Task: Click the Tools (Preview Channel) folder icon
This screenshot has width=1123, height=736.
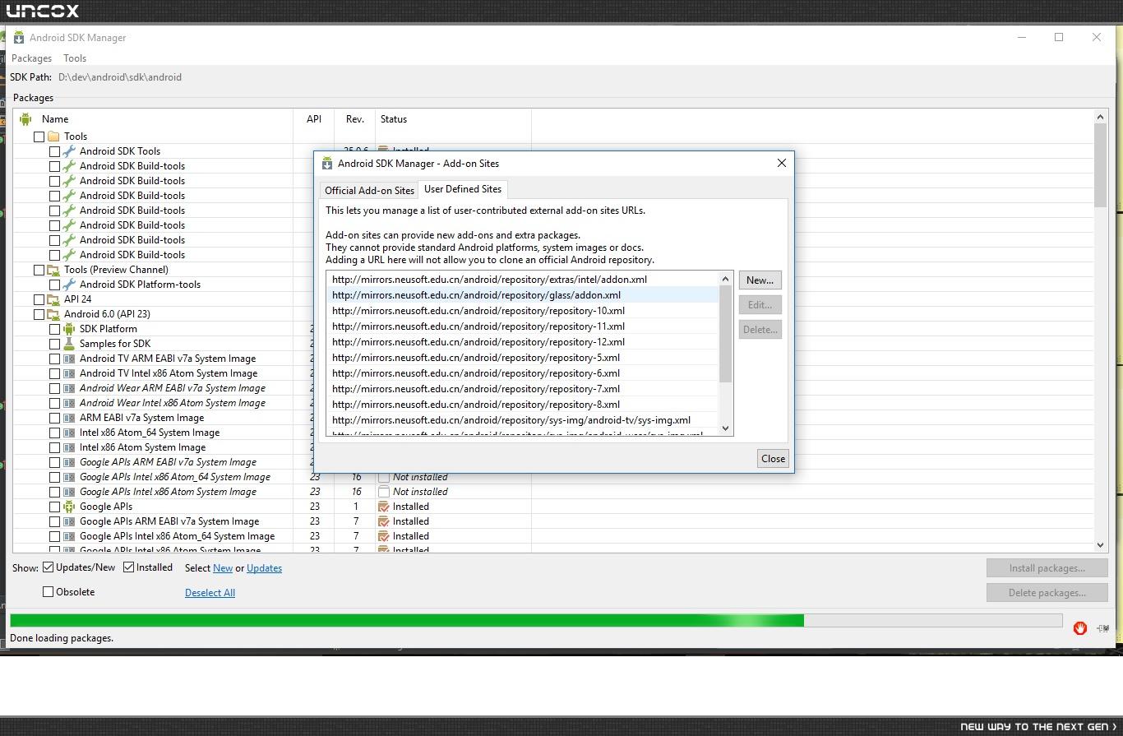Action: (53, 270)
